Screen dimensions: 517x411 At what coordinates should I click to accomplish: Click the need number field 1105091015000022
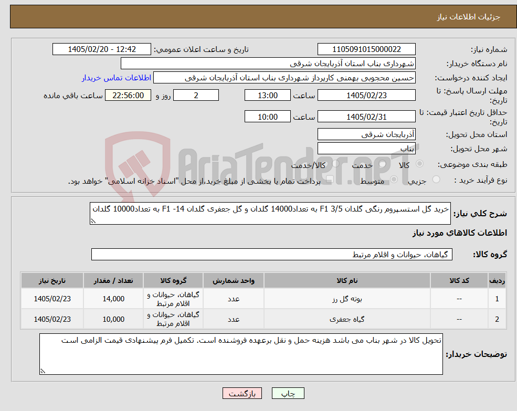click(366, 49)
